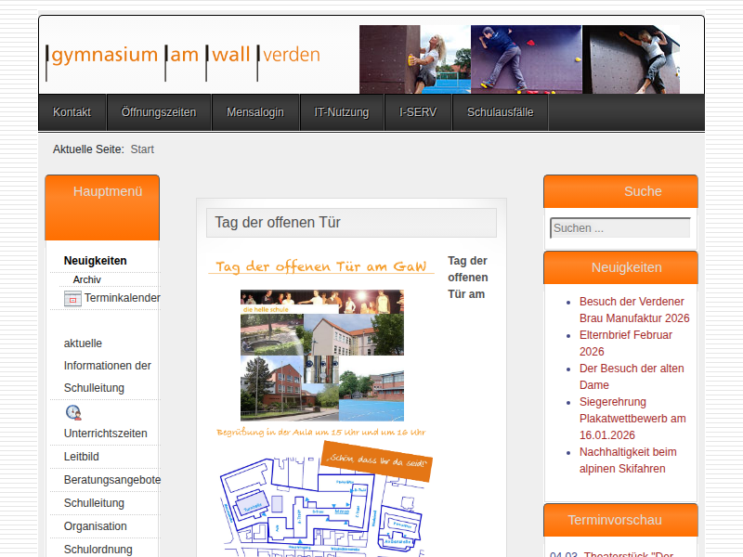Open Öffnungszeiten in the top navigation

click(158, 112)
